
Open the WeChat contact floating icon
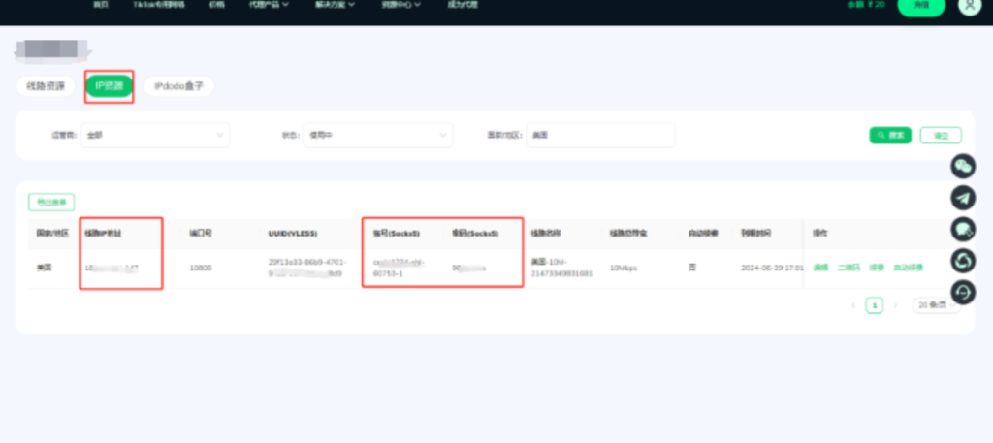[963, 167]
